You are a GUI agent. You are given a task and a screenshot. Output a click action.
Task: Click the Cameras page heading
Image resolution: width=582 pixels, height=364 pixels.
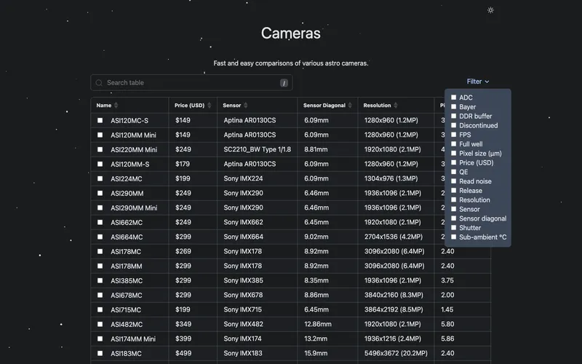290,33
